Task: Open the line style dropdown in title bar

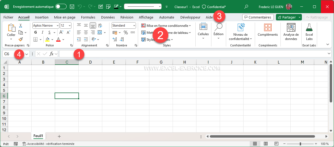Action: click(x=160, y=7)
